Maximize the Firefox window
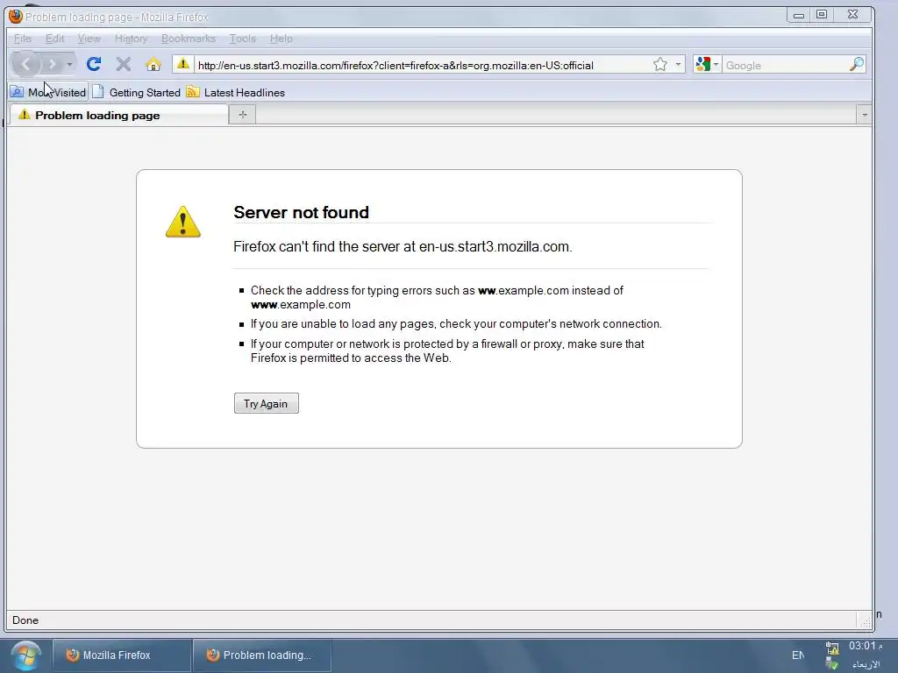The width and height of the screenshot is (898, 673). pyautogui.click(x=822, y=15)
